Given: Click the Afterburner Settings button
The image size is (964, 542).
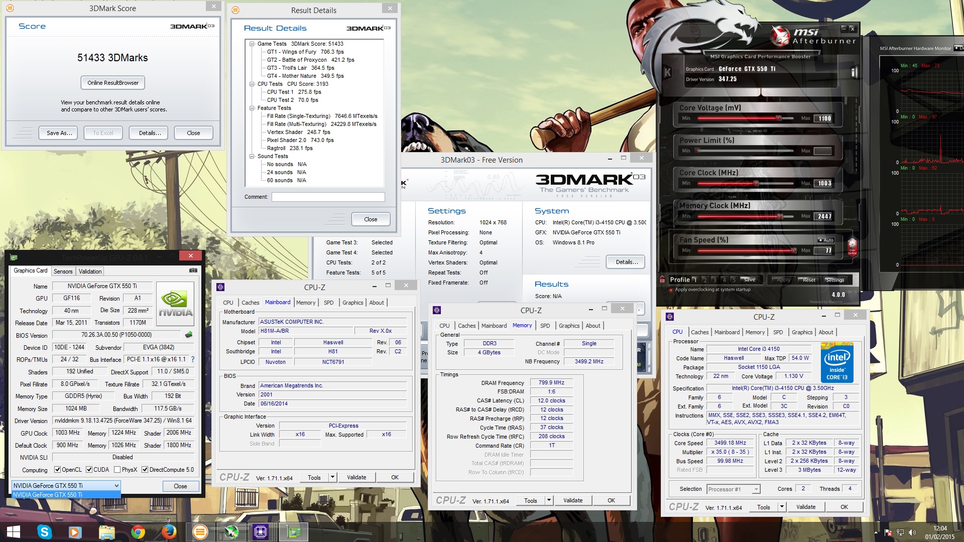Looking at the screenshot, I should tap(835, 280).
